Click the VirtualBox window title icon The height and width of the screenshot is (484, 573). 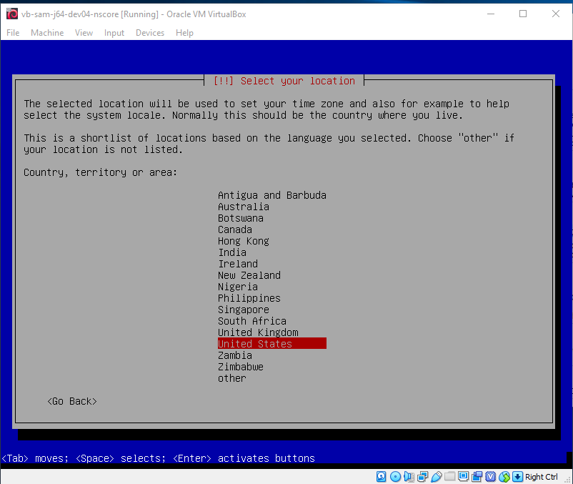[11, 14]
